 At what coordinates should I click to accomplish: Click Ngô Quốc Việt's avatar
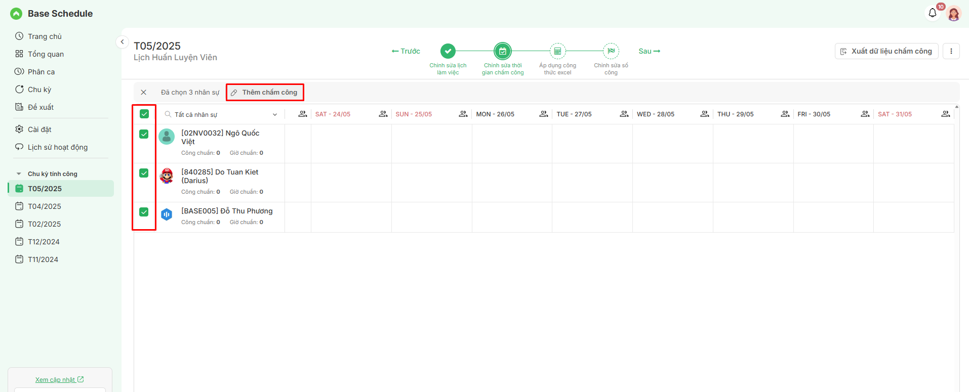pos(167,137)
